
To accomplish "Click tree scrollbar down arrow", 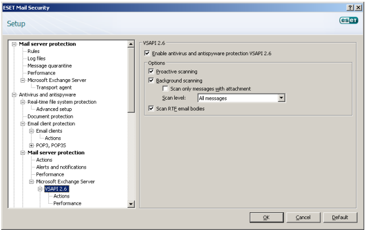I will click(131, 204).
